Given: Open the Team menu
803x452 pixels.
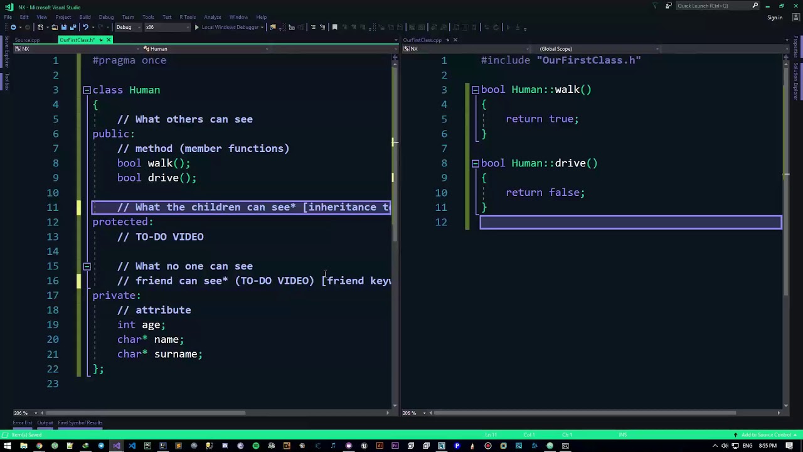Looking at the screenshot, I should tap(128, 17).
